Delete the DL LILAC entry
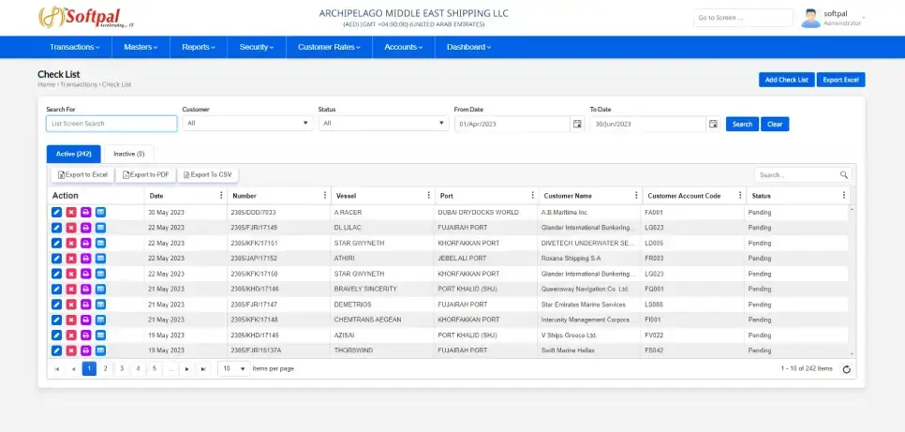 pyautogui.click(x=71, y=228)
